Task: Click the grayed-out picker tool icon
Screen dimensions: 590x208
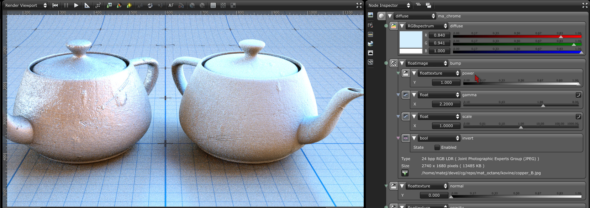Action: [x=160, y=5]
